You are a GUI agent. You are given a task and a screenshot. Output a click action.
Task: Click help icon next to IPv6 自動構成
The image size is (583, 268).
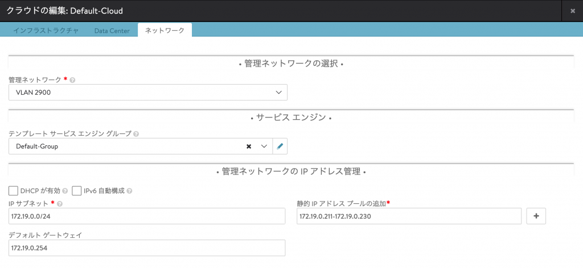click(x=130, y=191)
